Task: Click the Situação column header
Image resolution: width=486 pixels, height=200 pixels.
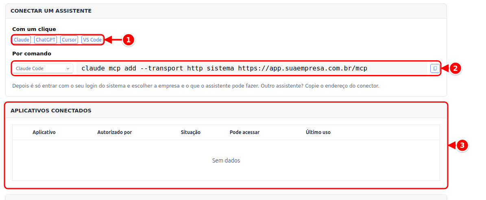Action: pos(191,132)
